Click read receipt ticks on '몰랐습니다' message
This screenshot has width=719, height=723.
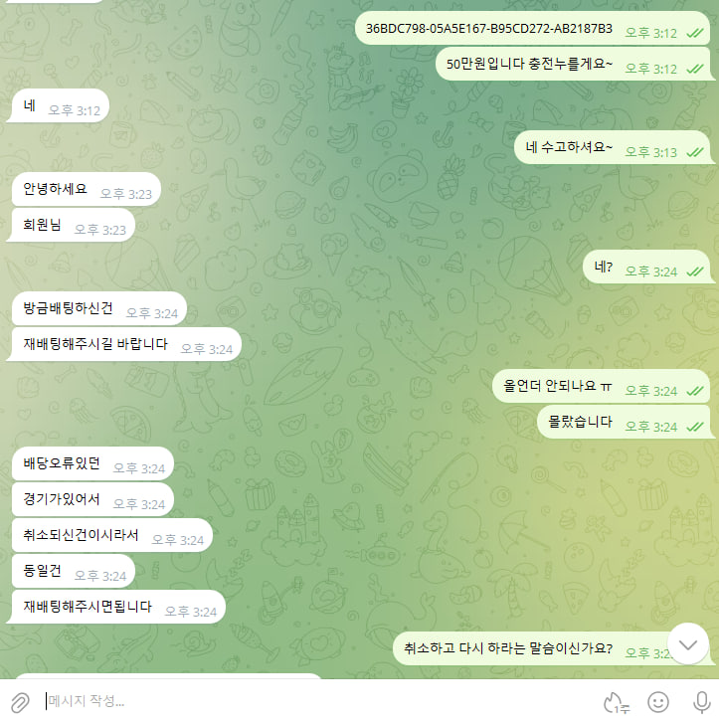[694, 427]
